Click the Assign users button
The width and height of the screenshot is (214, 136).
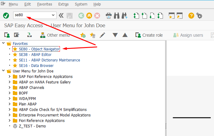tap(188, 35)
